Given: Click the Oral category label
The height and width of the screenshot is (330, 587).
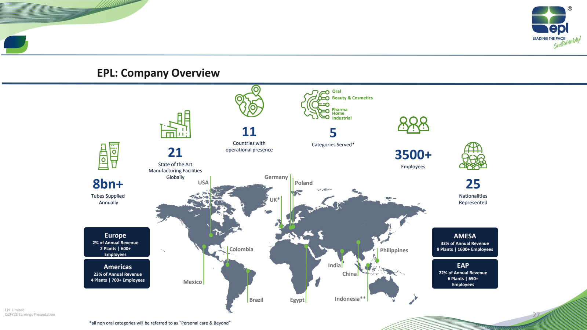Looking at the screenshot, I should point(336,91).
